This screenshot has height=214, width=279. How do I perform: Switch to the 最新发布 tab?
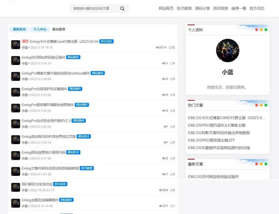pos(19,29)
